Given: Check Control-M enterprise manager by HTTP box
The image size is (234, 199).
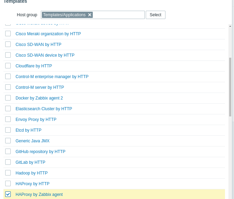Looking at the screenshot, I should coord(8,77).
